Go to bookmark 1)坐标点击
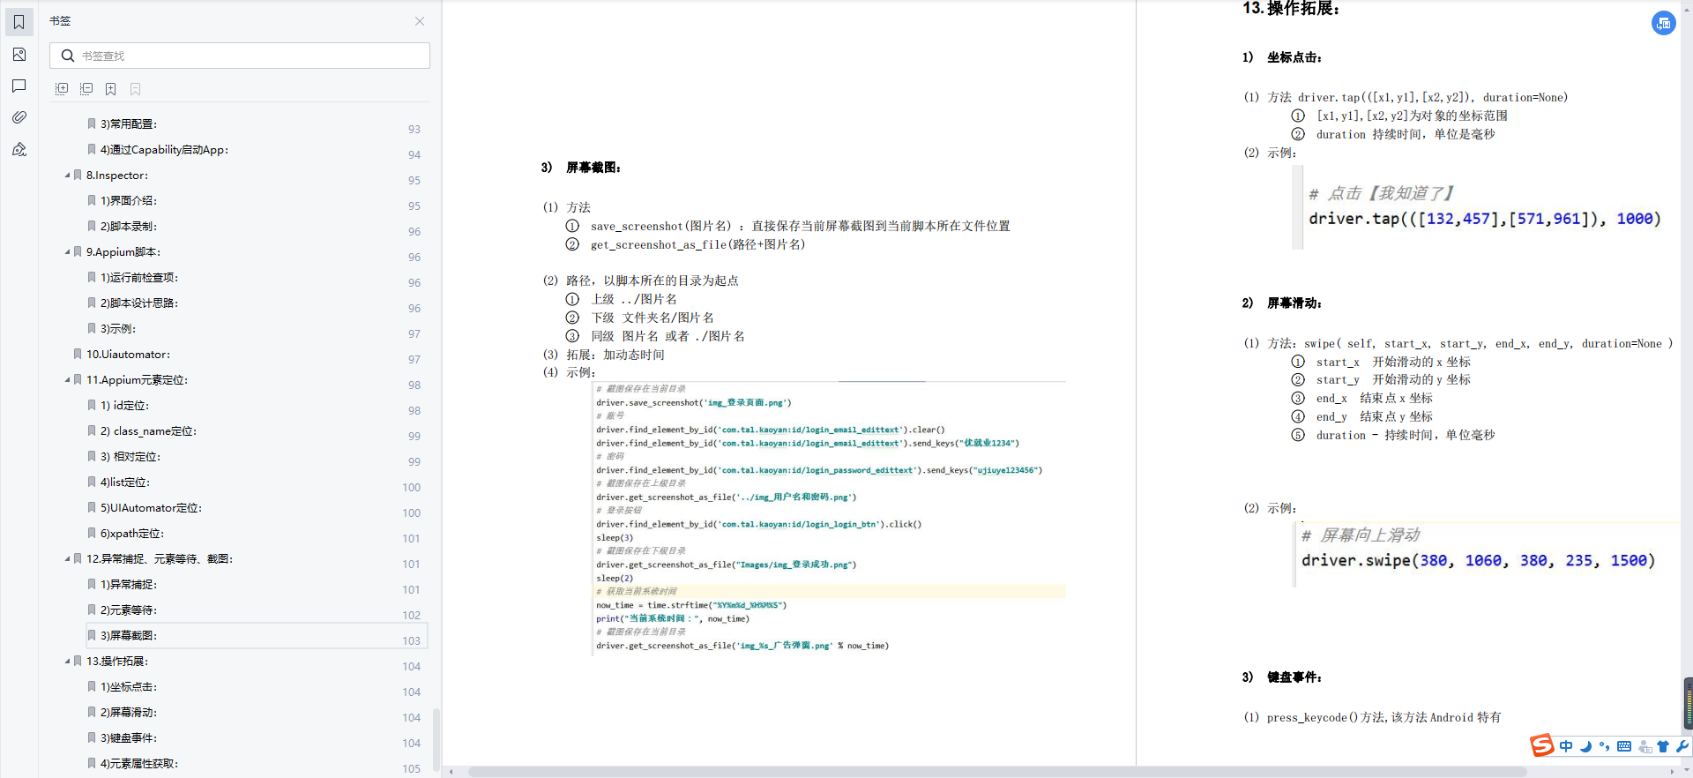 point(129,687)
